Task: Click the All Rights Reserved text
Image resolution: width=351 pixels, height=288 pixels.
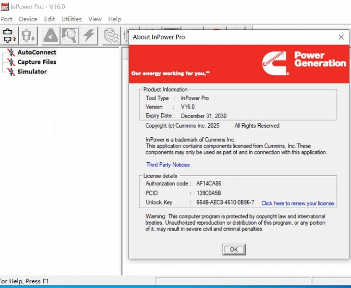Action: coord(257,126)
